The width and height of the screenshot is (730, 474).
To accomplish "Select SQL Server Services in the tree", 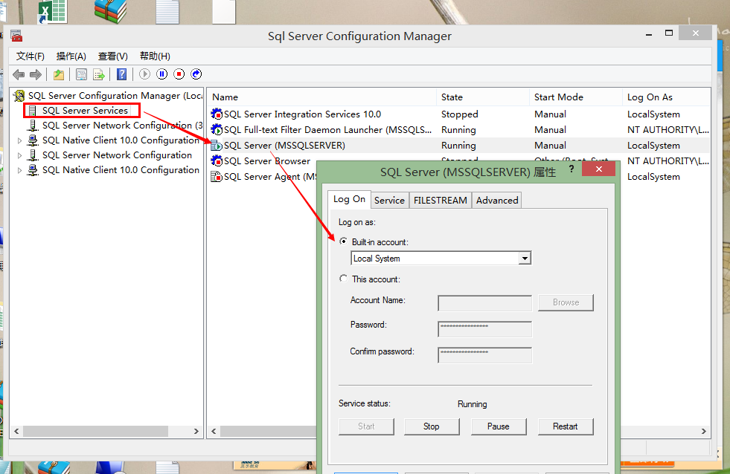I will [85, 111].
